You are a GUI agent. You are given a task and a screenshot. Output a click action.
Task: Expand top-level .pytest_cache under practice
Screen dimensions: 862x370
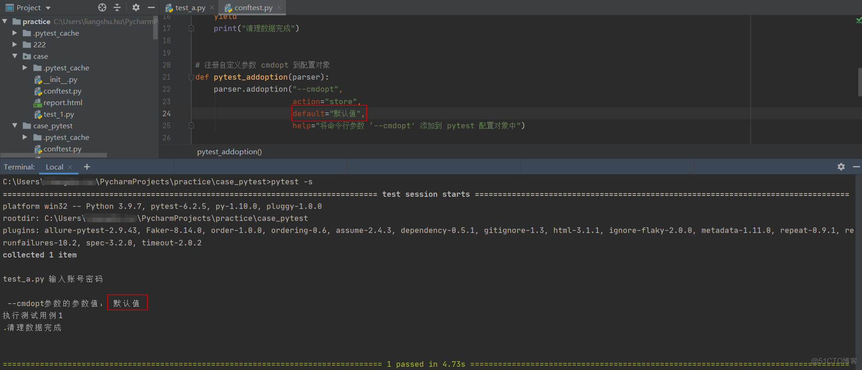15,33
